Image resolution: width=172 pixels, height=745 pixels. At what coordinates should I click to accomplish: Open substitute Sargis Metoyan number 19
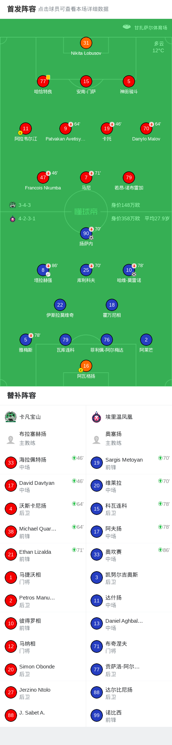pos(97,463)
